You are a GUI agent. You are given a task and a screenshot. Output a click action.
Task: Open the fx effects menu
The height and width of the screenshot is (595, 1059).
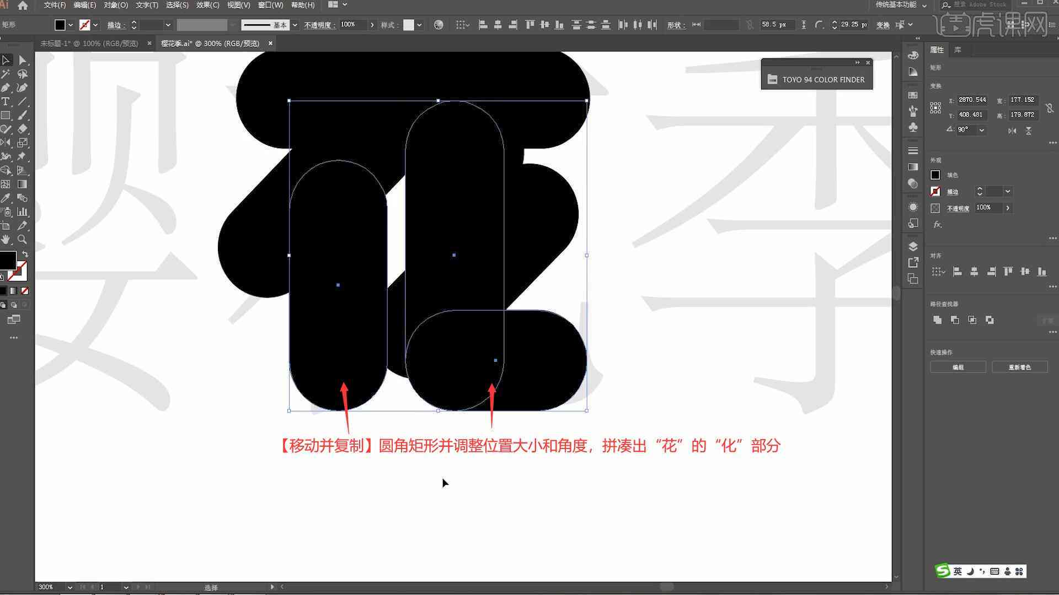937,224
